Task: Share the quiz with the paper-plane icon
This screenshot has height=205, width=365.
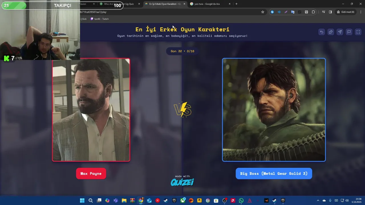Action: [340, 32]
